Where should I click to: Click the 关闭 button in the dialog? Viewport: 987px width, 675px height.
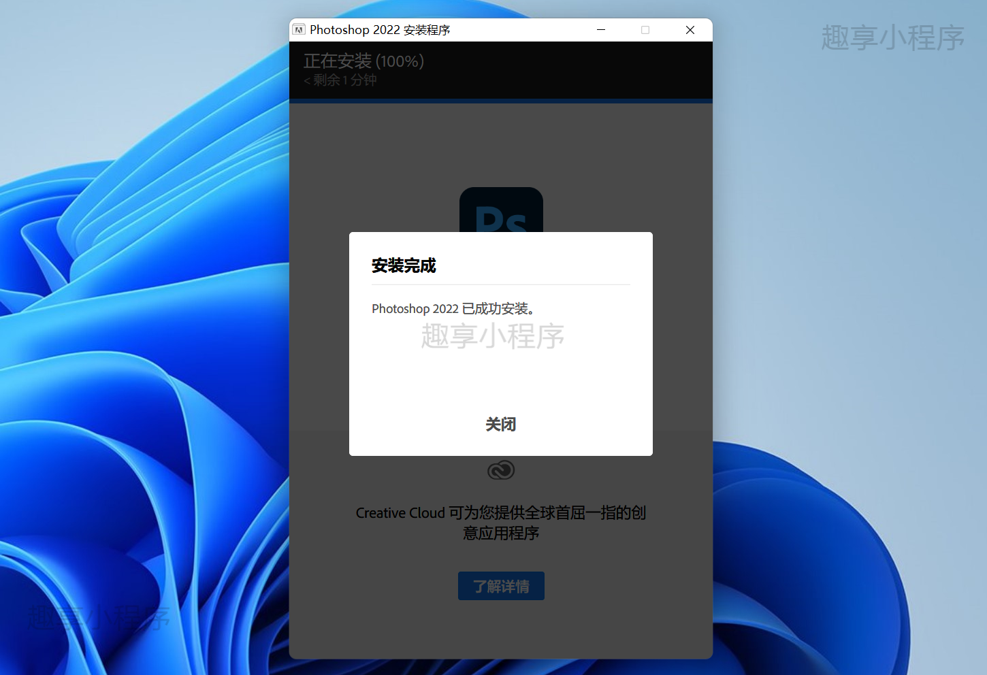click(500, 425)
